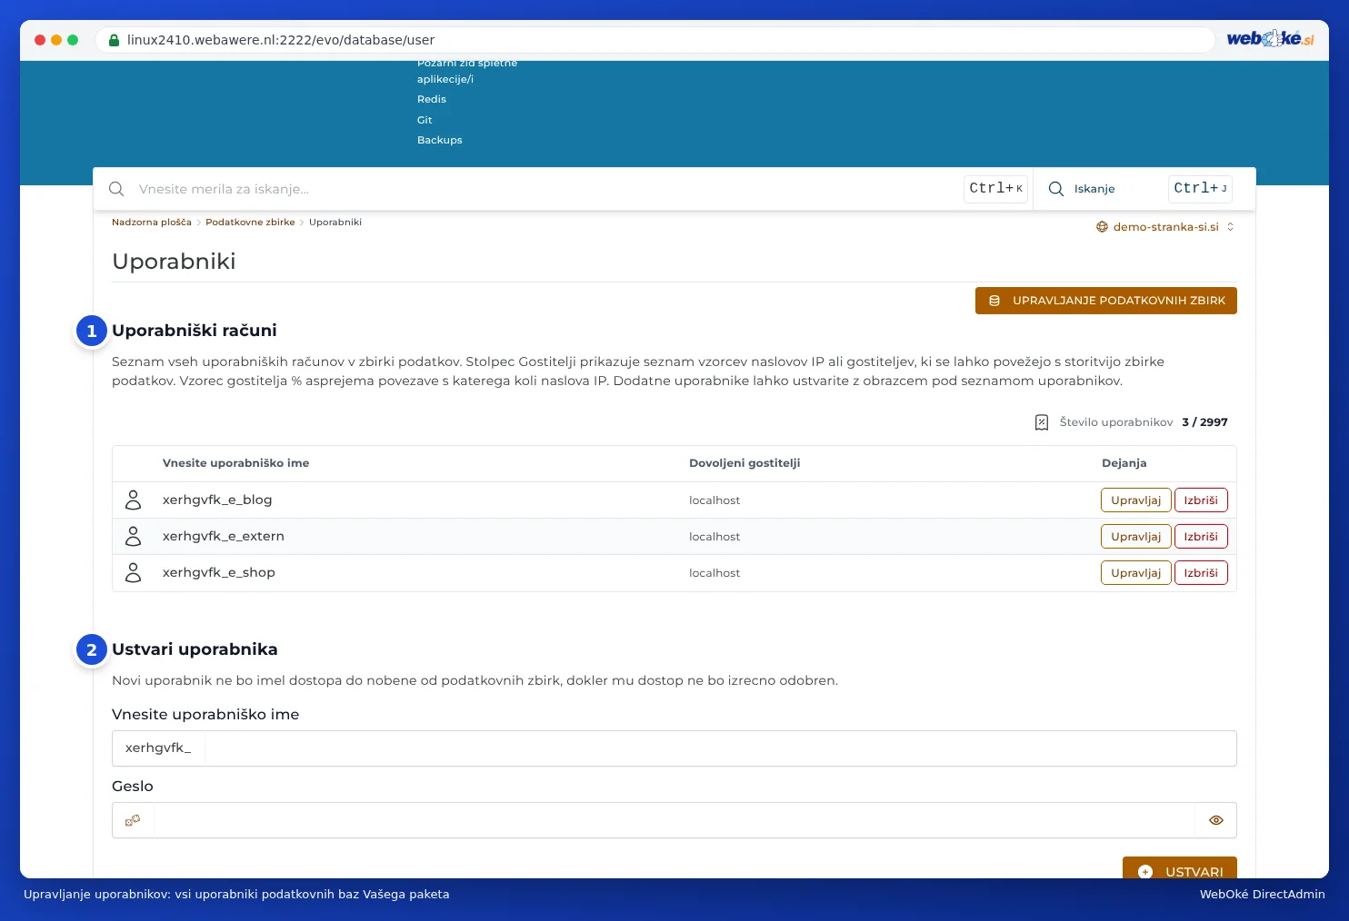This screenshot has height=921, width=1349.
Task: Click the Dejanja column header
Action: point(1124,463)
